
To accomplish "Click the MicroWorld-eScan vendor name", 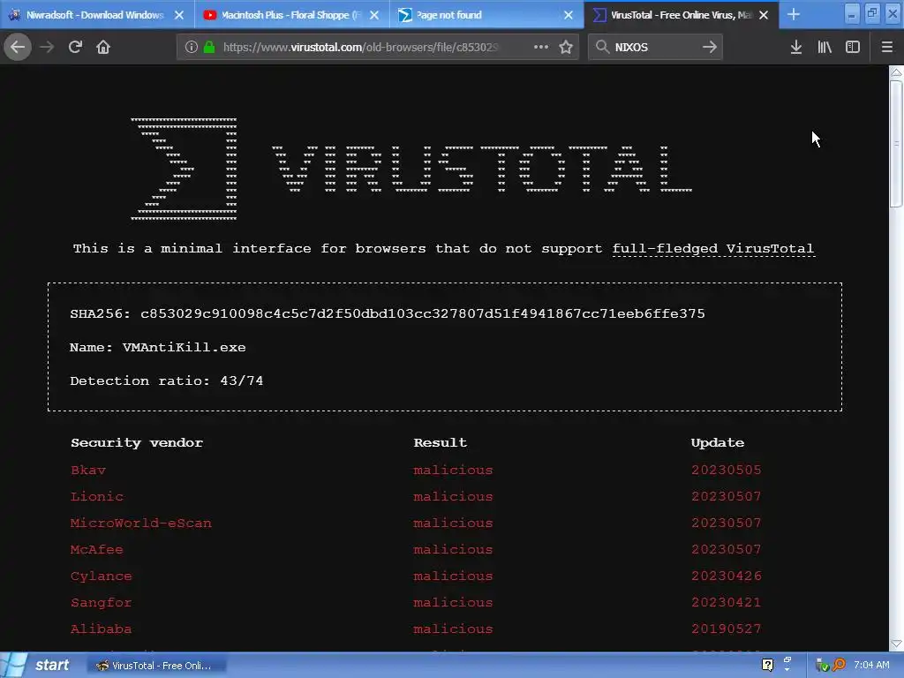I will (140, 523).
